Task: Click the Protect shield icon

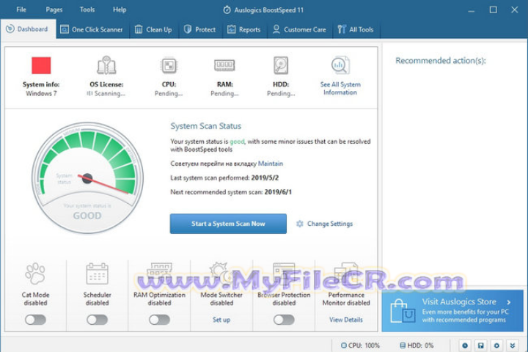Action: [x=188, y=29]
